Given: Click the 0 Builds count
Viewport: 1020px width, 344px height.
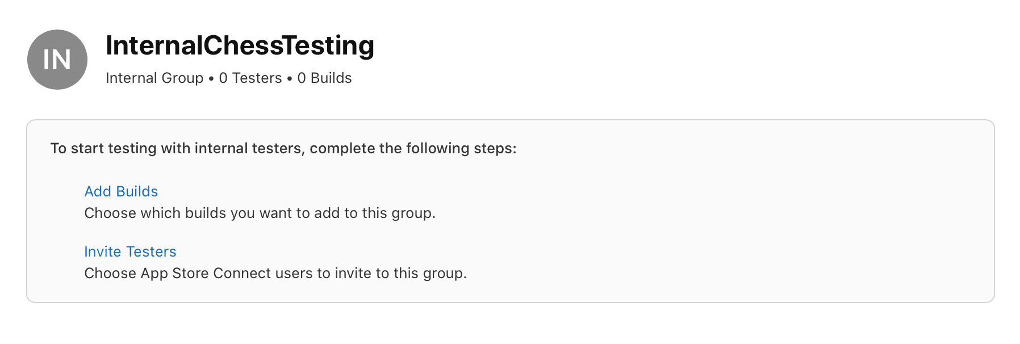Looking at the screenshot, I should click(x=324, y=78).
